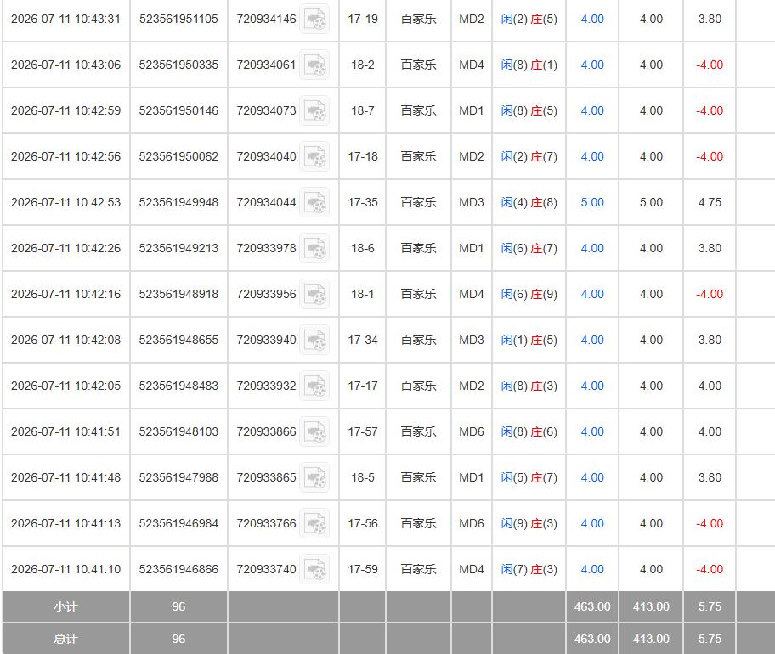Open video replay icon for round 720934044
This screenshot has height=654, width=775.
click(x=314, y=203)
